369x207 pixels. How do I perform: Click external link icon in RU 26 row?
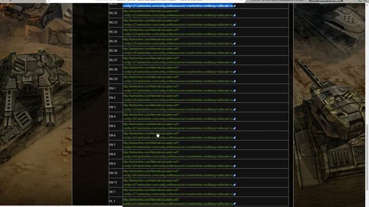(235, 53)
